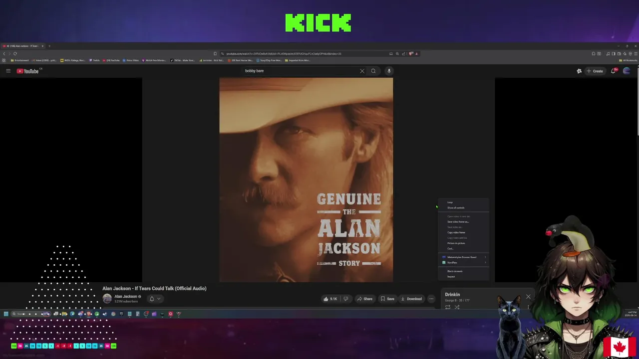Bookmark this page icon in address bar
Screen dimensions: 639x359
point(215,53)
